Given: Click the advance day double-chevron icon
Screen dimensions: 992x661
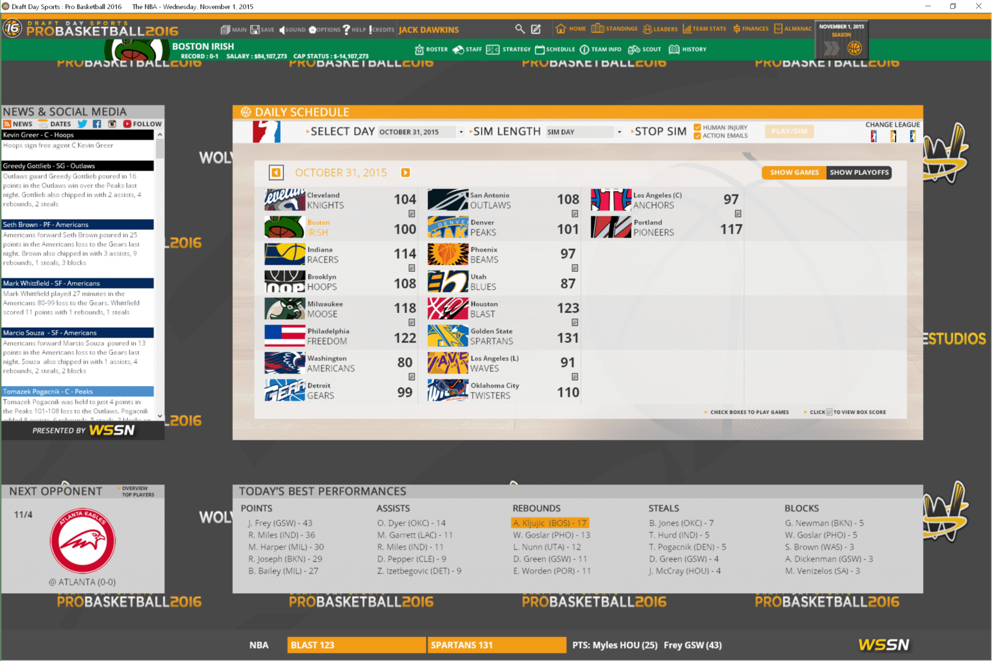Looking at the screenshot, I should pos(831,48).
